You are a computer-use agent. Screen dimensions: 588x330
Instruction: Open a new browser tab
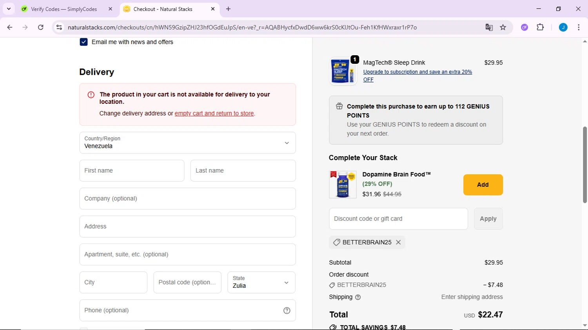pos(228,9)
